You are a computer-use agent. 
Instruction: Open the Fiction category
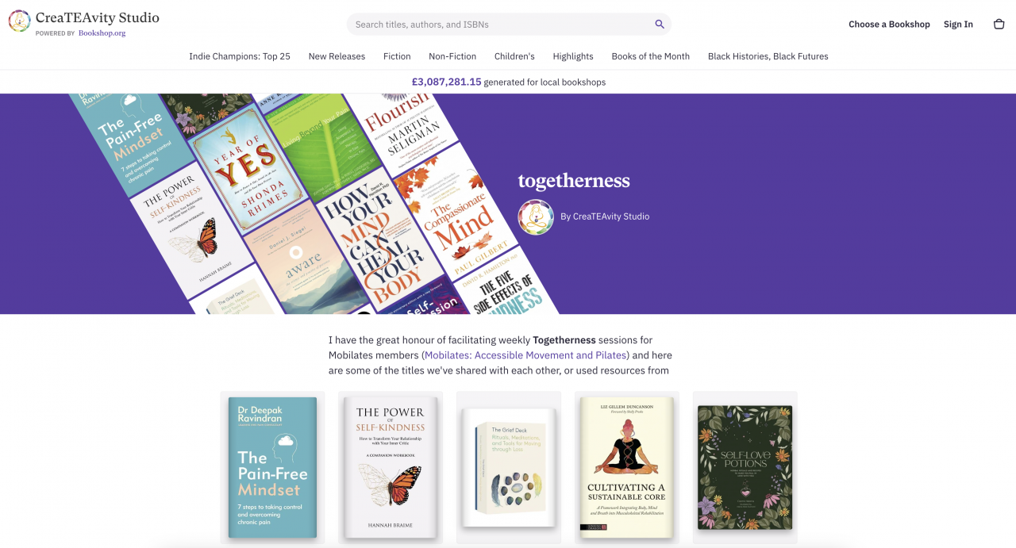tap(397, 56)
